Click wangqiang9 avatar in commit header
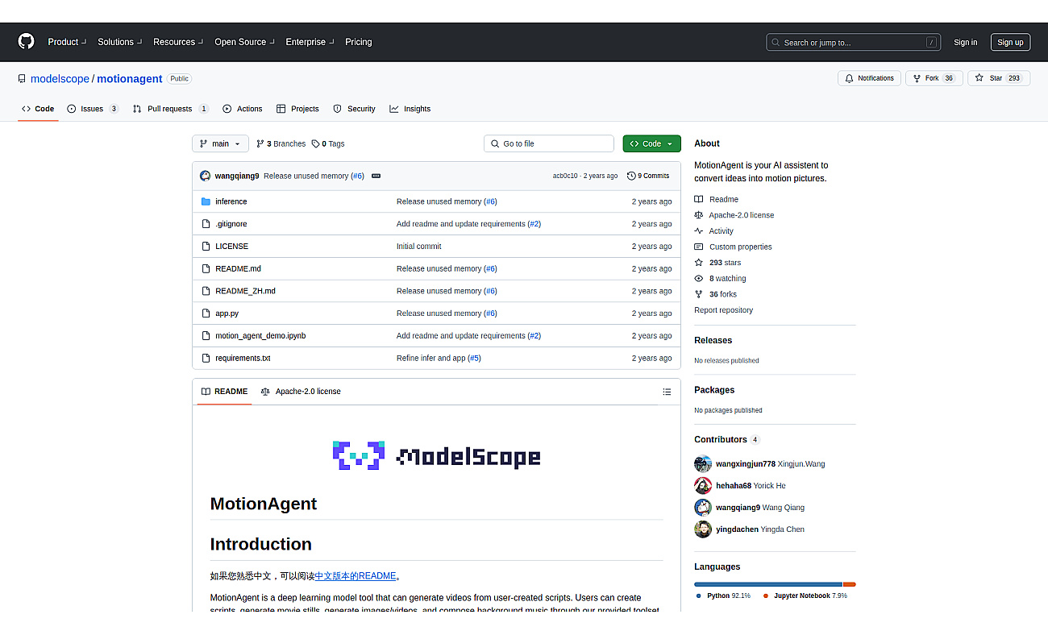This screenshot has width=1048, height=635. (206, 176)
